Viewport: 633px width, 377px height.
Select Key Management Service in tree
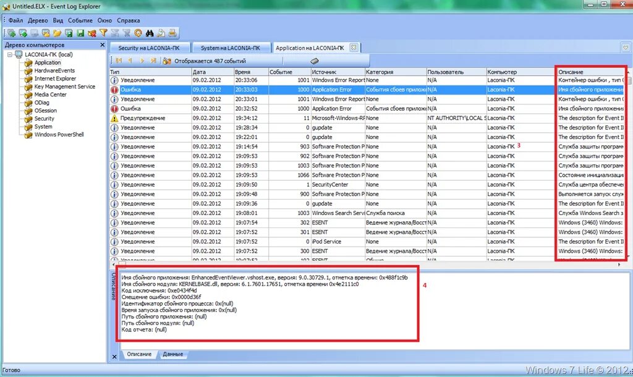click(x=64, y=87)
